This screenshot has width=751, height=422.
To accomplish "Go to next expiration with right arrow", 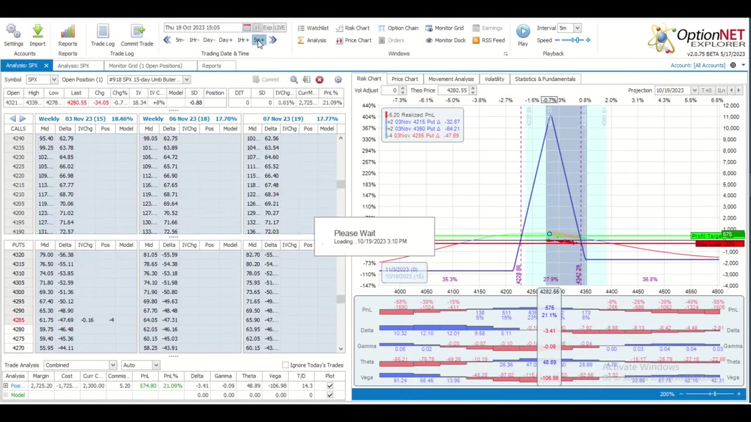I will click(22, 118).
